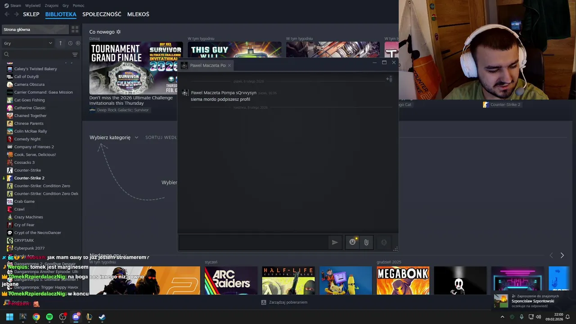Close the Pawel Maczeta chat tab
The width and height of the screenshot is (576, 324).
click(x=229, y=65)
